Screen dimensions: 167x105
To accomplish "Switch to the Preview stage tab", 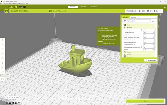I will [83, 7].
